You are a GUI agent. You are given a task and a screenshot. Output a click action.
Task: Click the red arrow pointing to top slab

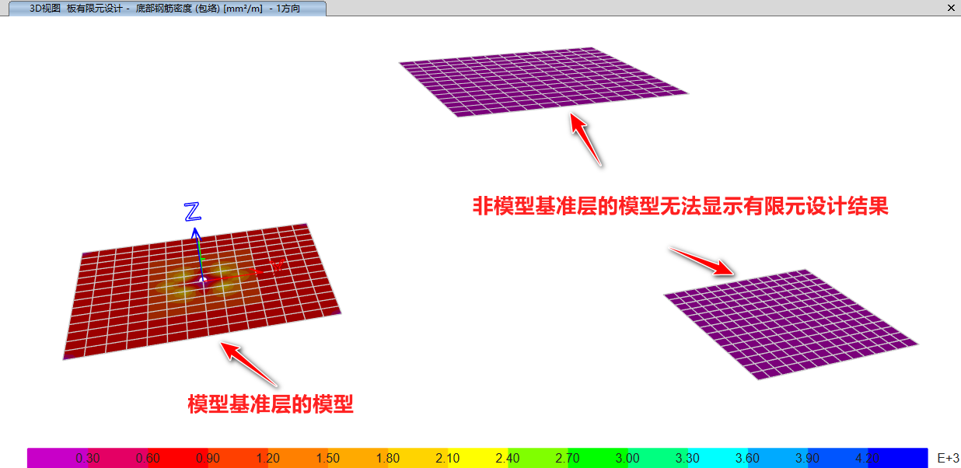tap(586, 139)
